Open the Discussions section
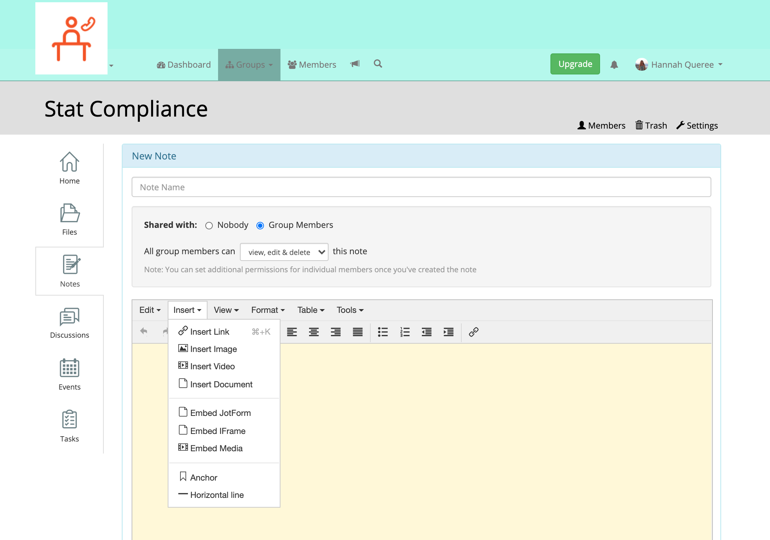This screenshot has width=770, height=540. pos(70,323)
